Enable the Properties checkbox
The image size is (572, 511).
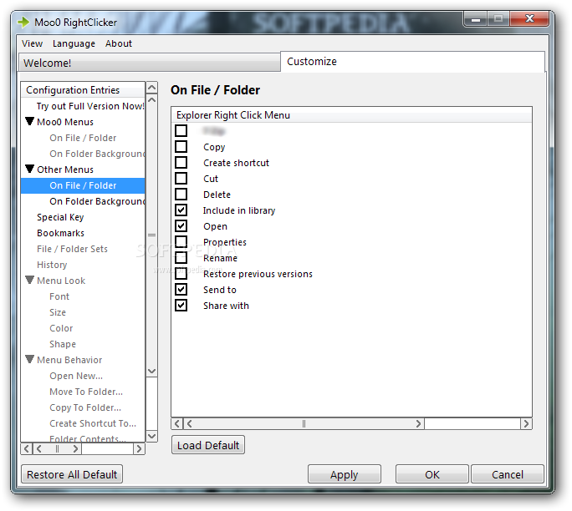(x=181, y=242)
